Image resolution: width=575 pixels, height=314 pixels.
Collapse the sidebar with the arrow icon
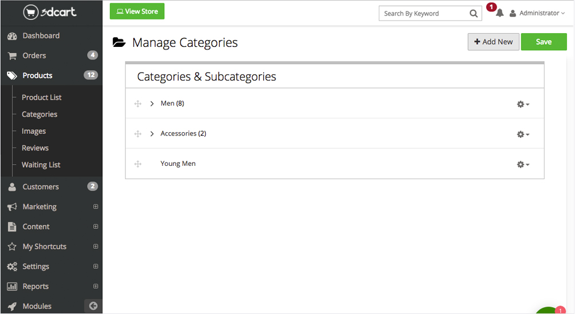pos(93,306)
